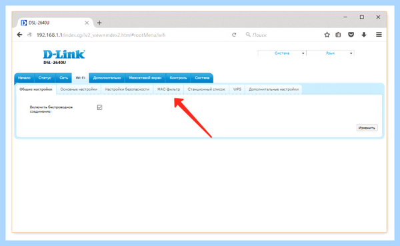Select the Wi-Fi main tab
This screenshot has height=246, width=400.
[81, 78]
